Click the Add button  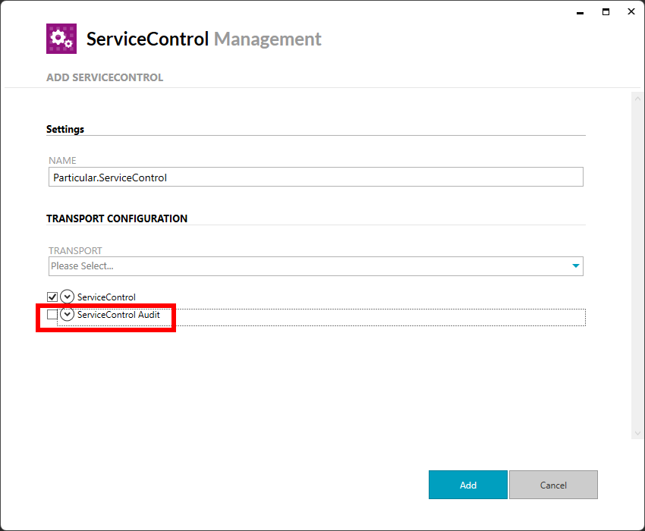tap(468, 485)
